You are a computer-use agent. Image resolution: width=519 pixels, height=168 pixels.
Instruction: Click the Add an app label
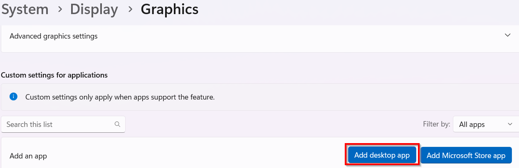[x=28, y=156]
